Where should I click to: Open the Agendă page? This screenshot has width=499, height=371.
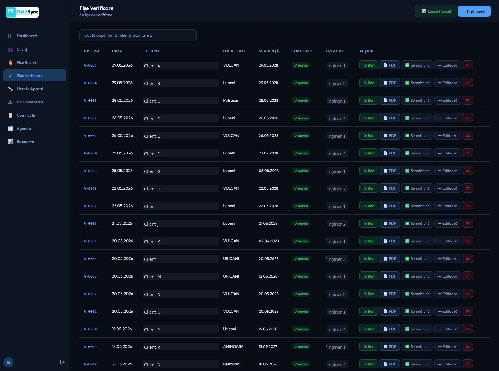click(x=35, y=128)
